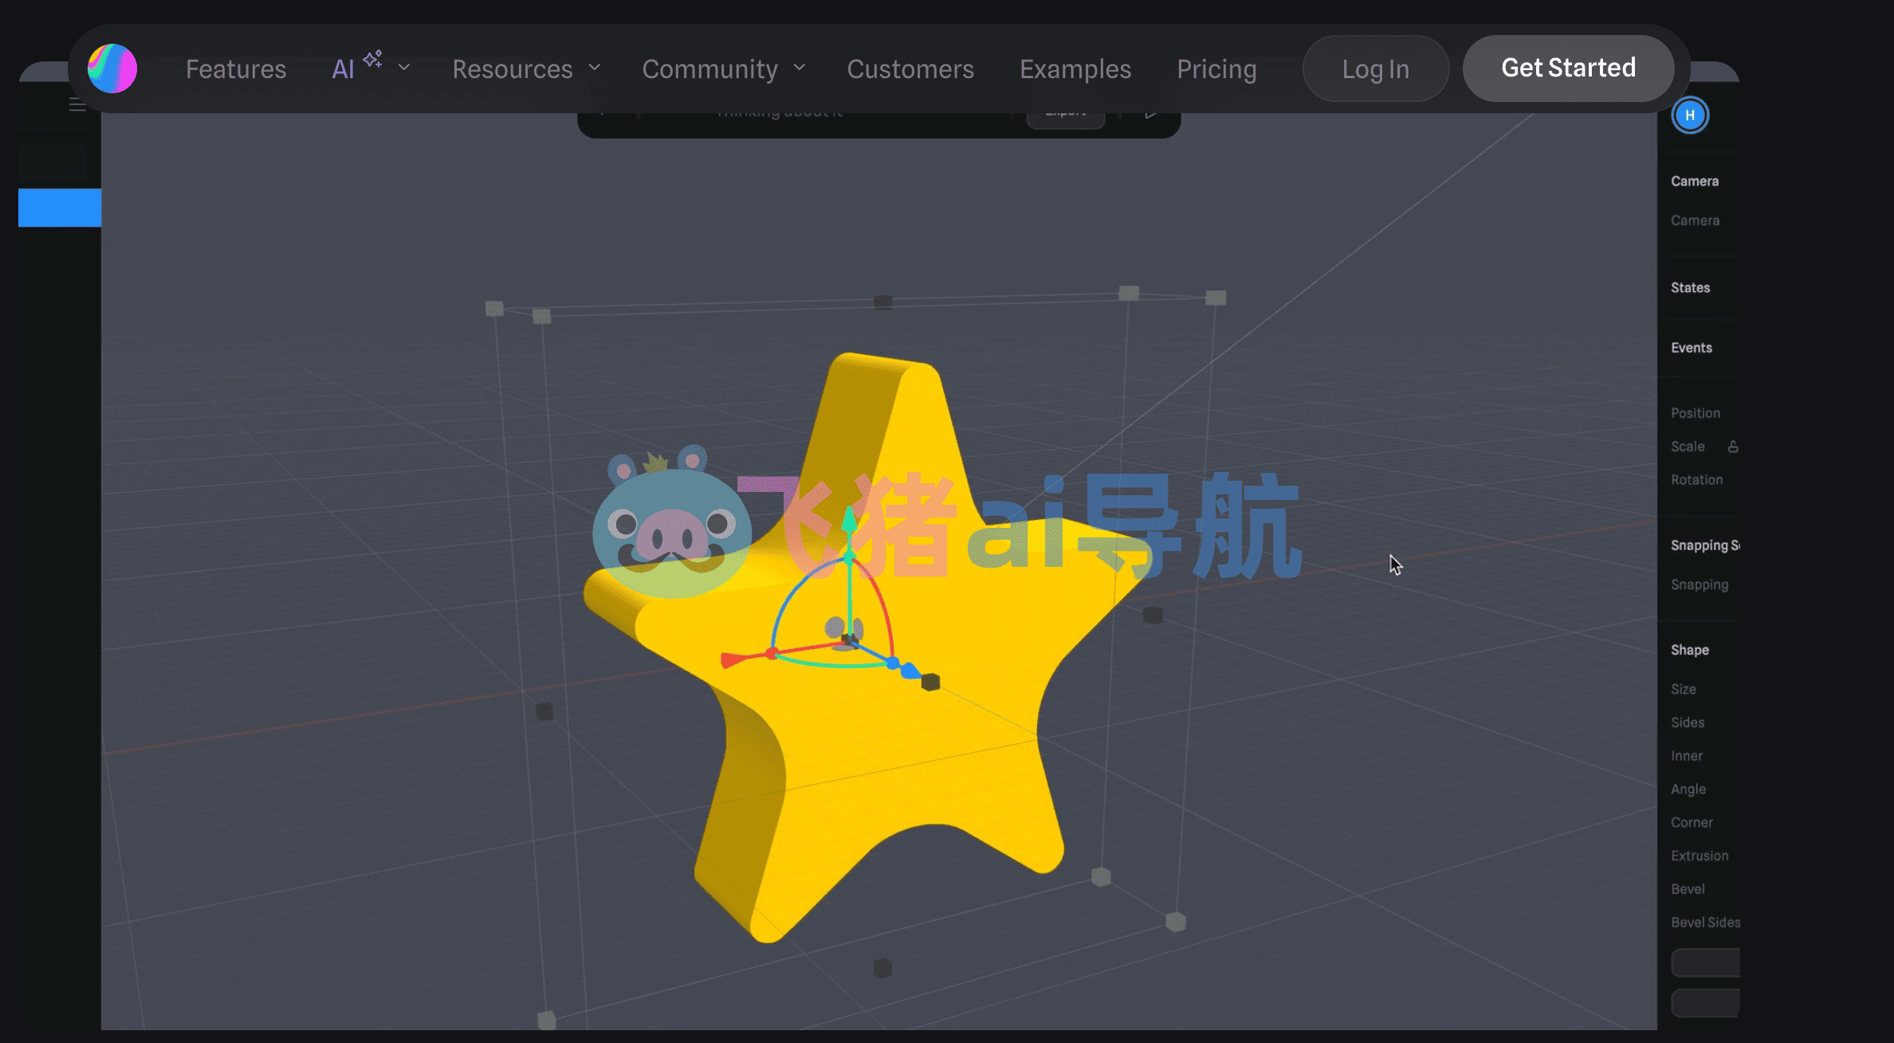
Task: Click the Inner property label
Action: 1687,756
